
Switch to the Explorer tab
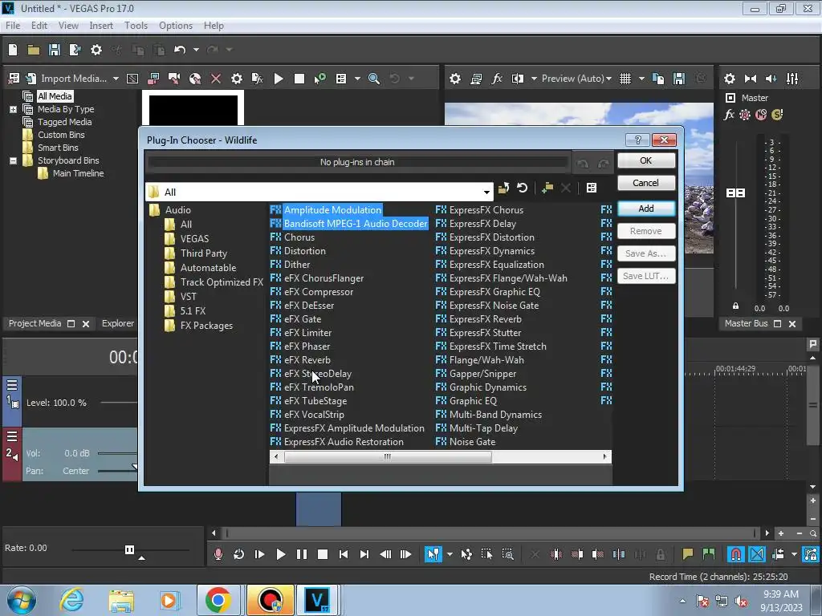[x=118, y=324]
